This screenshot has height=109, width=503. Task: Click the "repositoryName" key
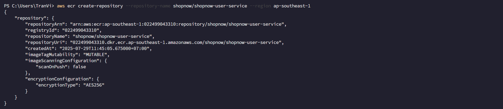tap(46, 36)
